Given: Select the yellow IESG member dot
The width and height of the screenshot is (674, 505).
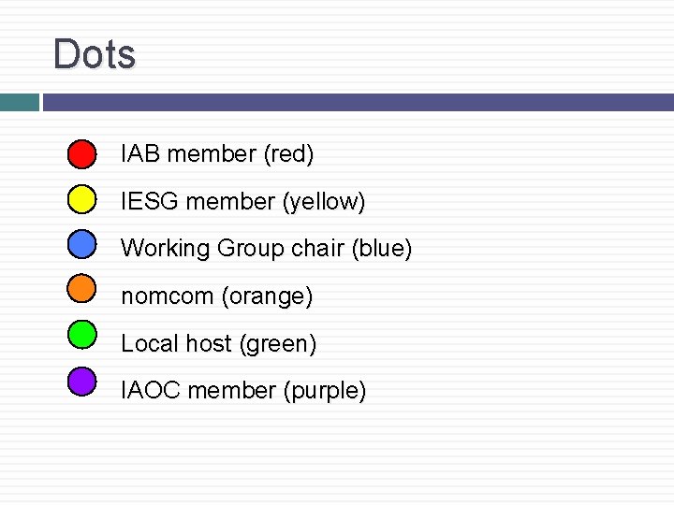Looking at the screenshot, I should 82,198.
